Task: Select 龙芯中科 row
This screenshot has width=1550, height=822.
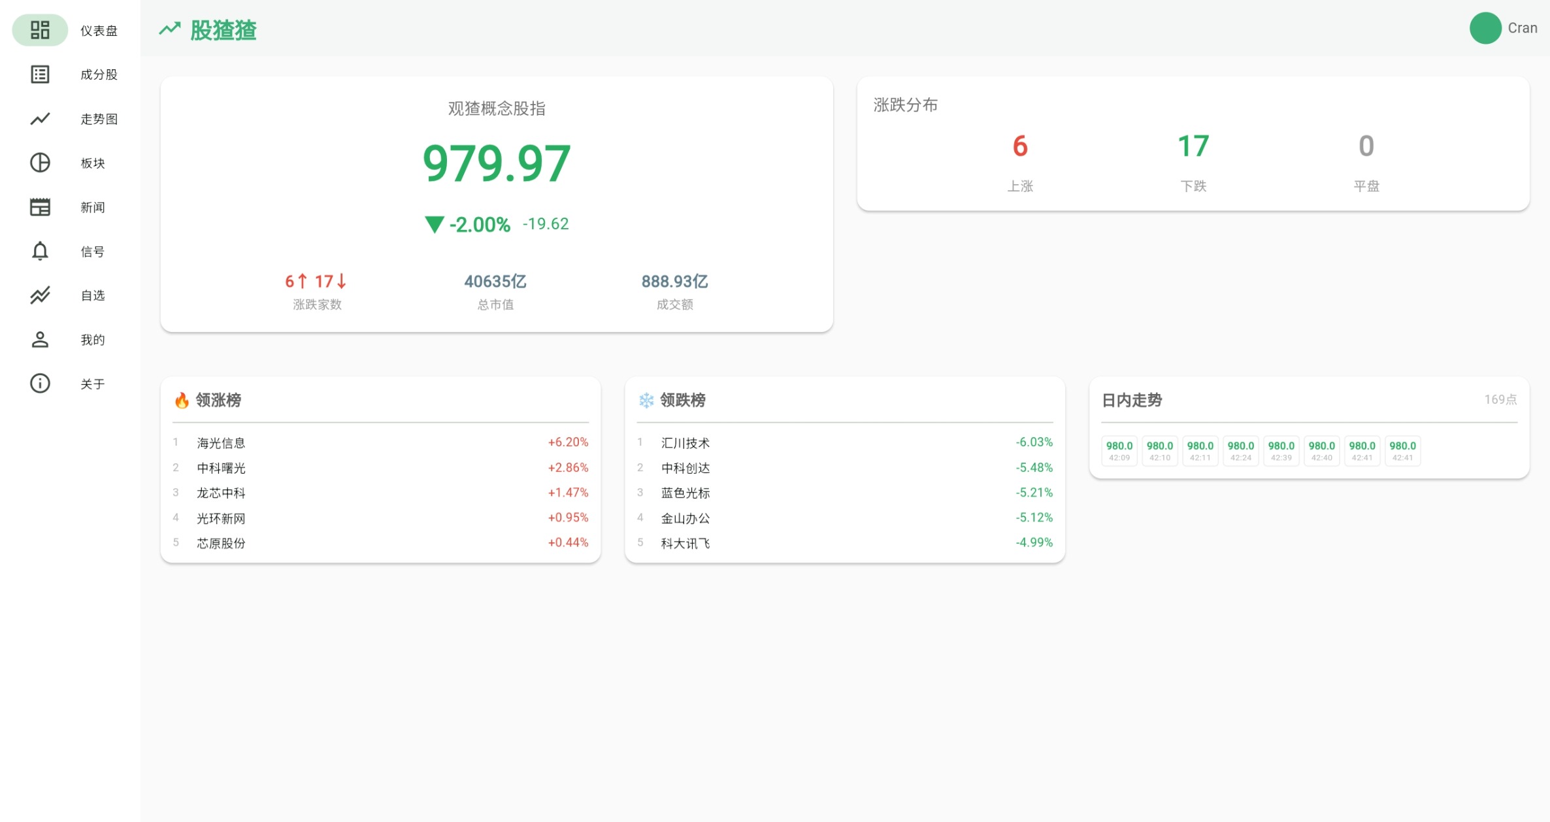Action: (380, 493)
